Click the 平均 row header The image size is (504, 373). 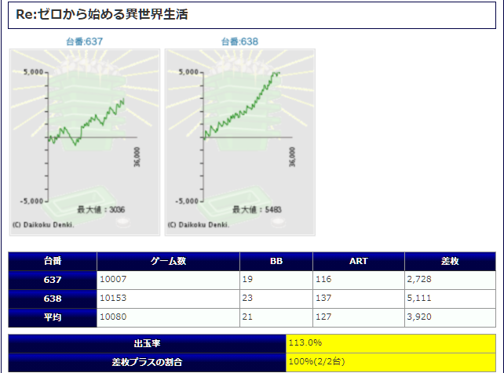point(53,317)
